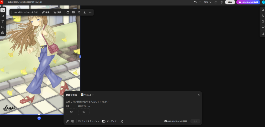265x127 pixels.
Task: Click the クレジットを取得 button
Action: (248, 2)
